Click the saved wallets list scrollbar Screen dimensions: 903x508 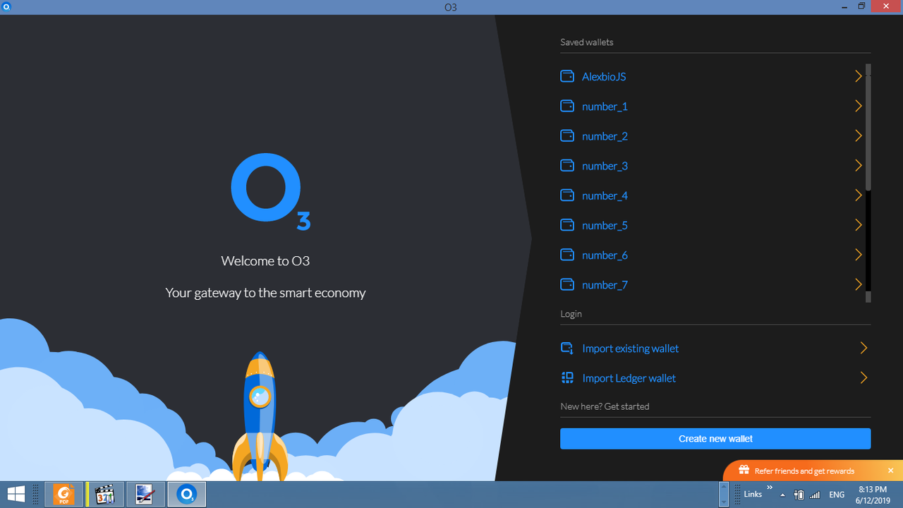point(868,183)
